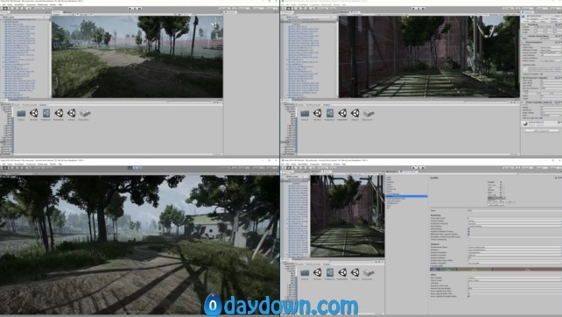Image resolution: width=562 pixels, height=317 pixels.
Task: Collapse the scene root in the top-left Hierarchy
Action: (2, 17)
